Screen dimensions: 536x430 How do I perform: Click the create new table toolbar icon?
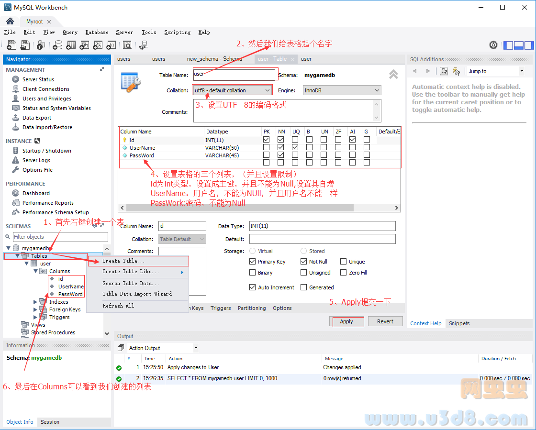click(71, 45)
